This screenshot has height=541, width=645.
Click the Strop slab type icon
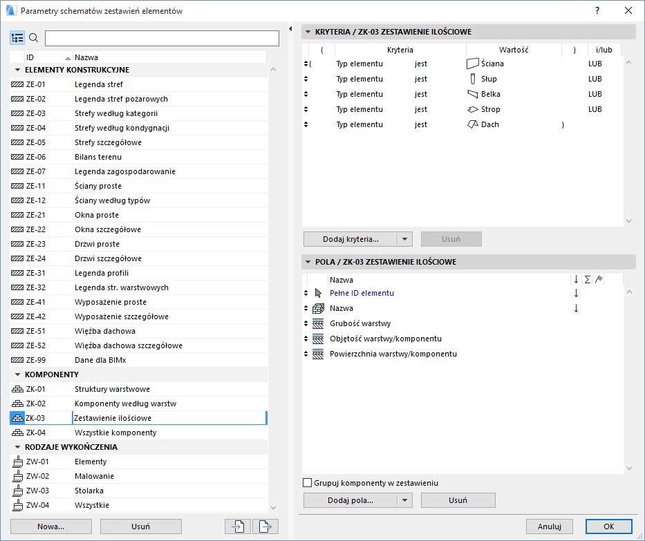point(473,109)
